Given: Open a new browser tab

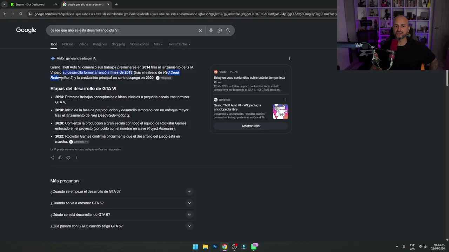Looking at the screenshot, I should click(x=116, y=5).
